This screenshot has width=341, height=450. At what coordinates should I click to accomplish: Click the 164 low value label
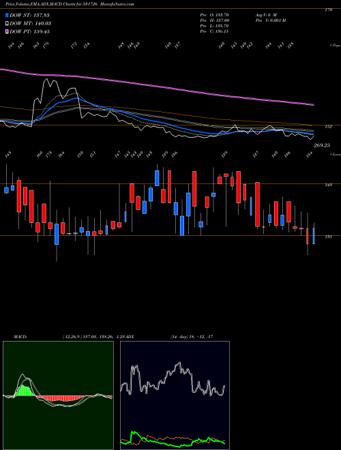click(x=61, y=154)
